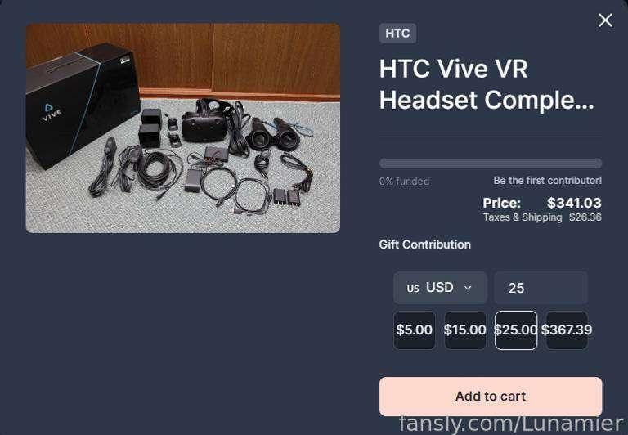Click the HTC Vive VR Headset title
Screen dimensions: 628x435
tap(487, 84)
